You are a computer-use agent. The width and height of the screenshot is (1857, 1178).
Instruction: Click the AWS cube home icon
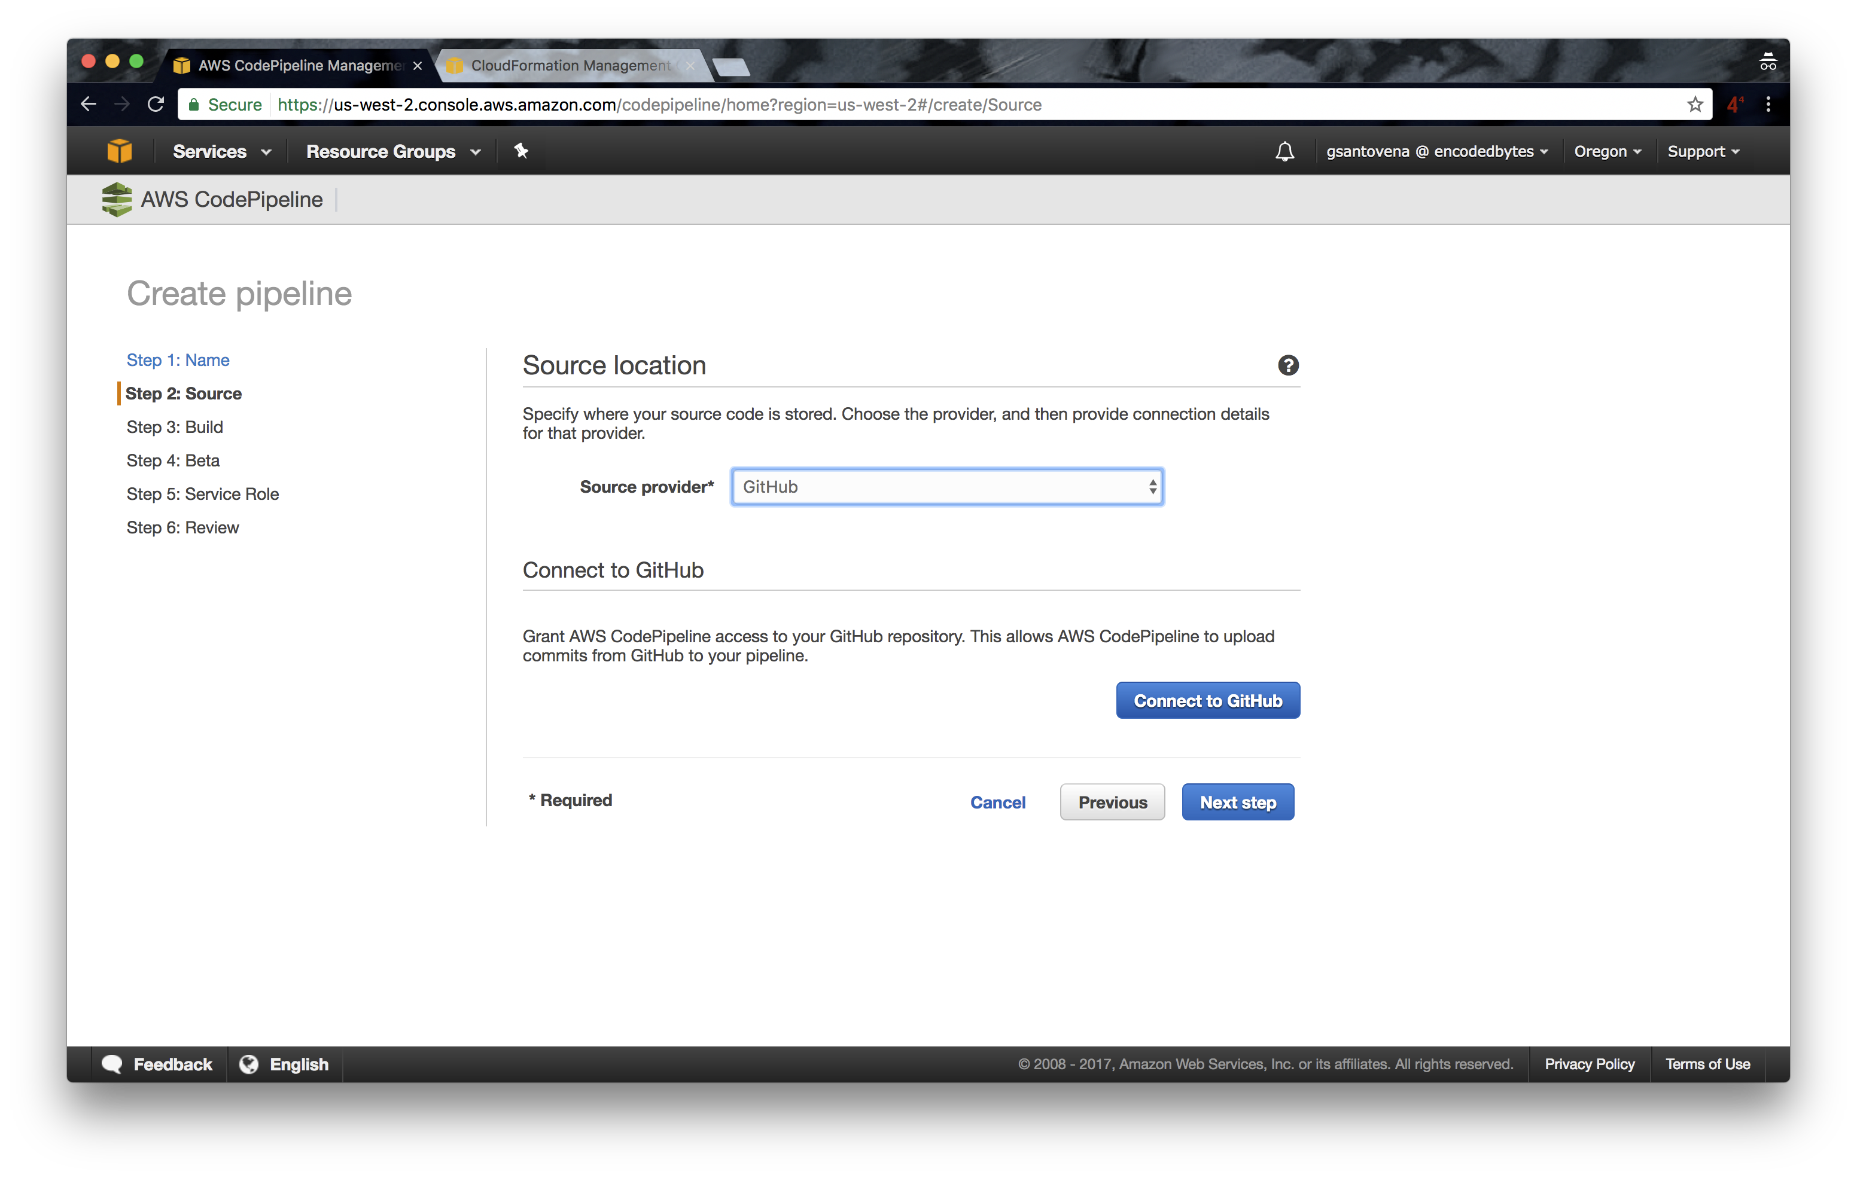click(x=119, y=151)
